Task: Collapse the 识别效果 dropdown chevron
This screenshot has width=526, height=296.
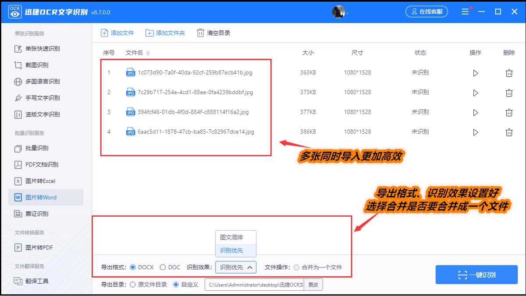Action: click(x=250, y=267)
